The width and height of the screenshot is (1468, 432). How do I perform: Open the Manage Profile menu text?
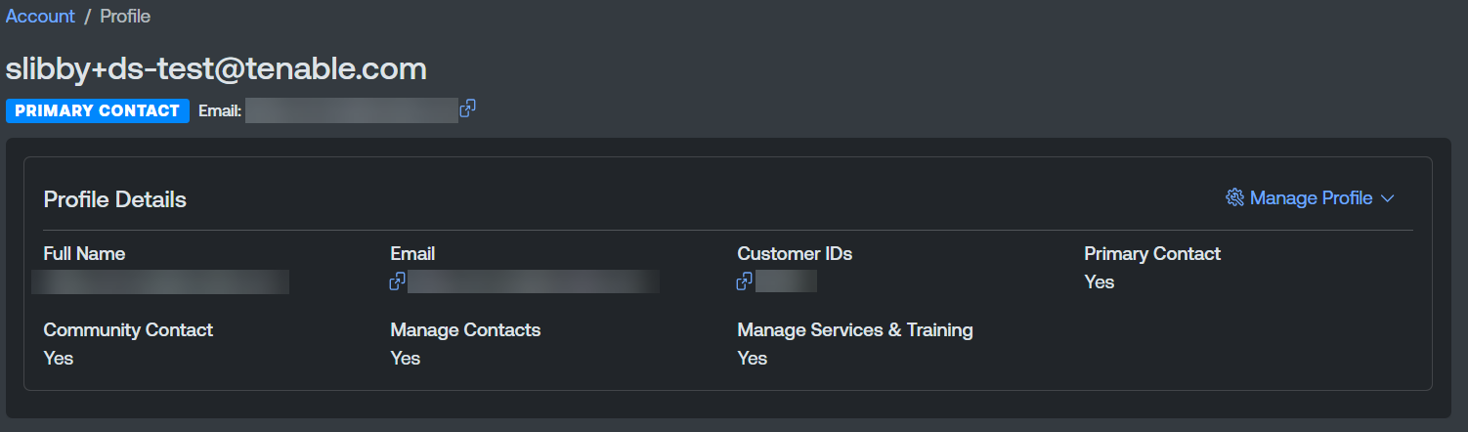coord(1311,198)
